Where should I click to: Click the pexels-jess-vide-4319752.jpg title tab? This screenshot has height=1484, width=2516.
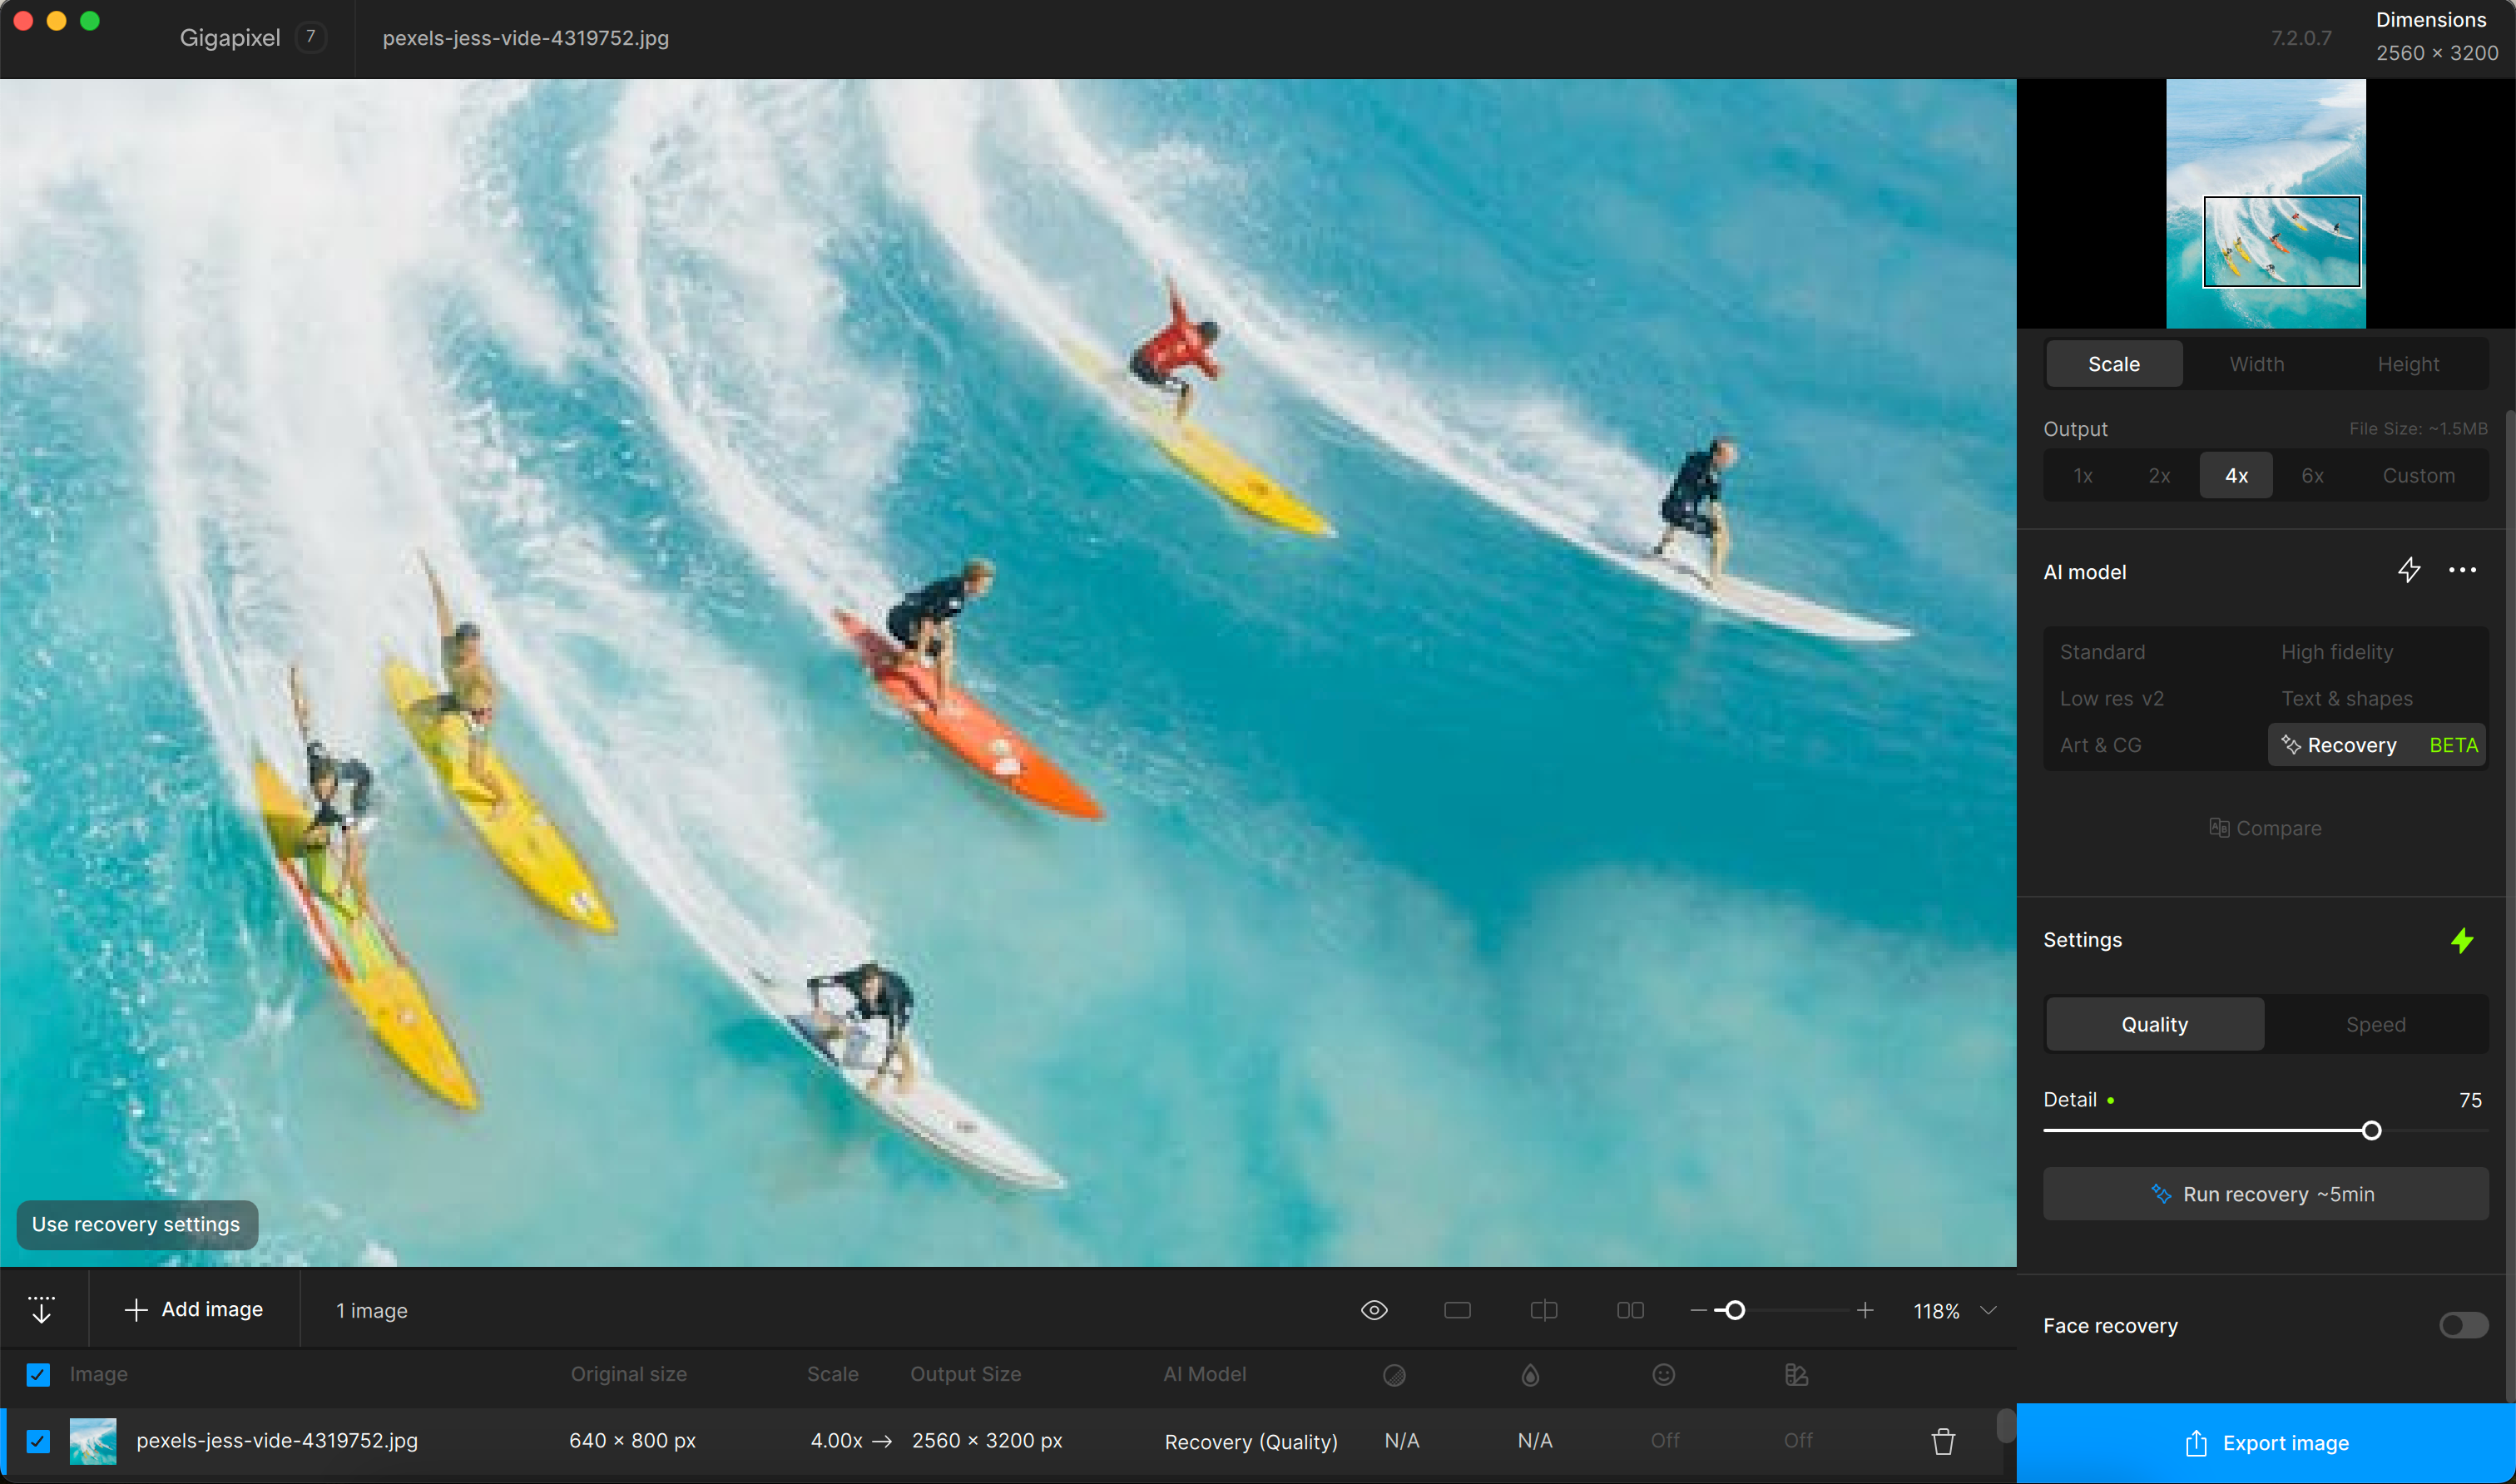tap(525, 38)
